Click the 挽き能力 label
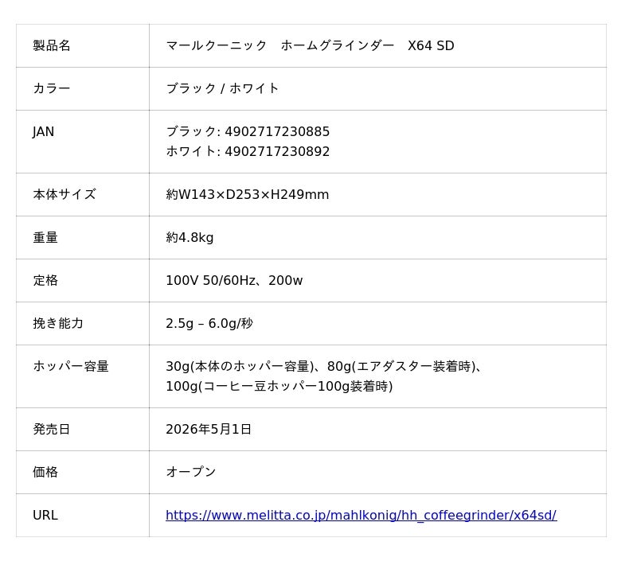Screen dimensions: 637x561 (58, 323)
